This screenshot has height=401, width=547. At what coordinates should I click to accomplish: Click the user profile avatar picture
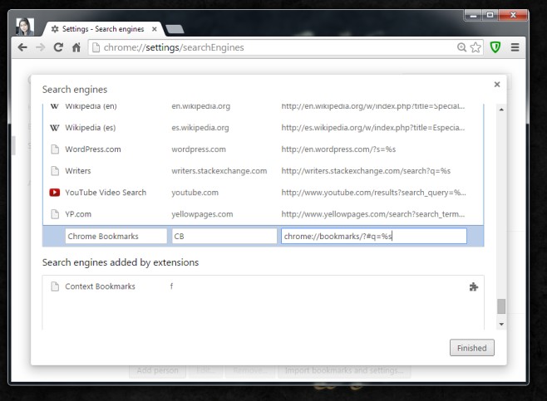(x=25, y=27)
